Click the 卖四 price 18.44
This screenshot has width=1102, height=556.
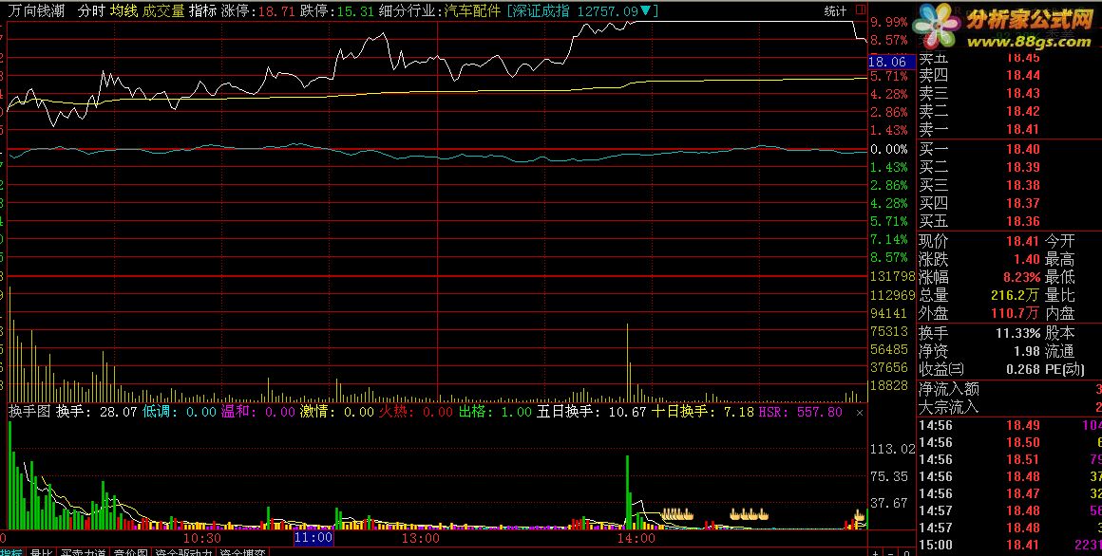click(1022, 75)
